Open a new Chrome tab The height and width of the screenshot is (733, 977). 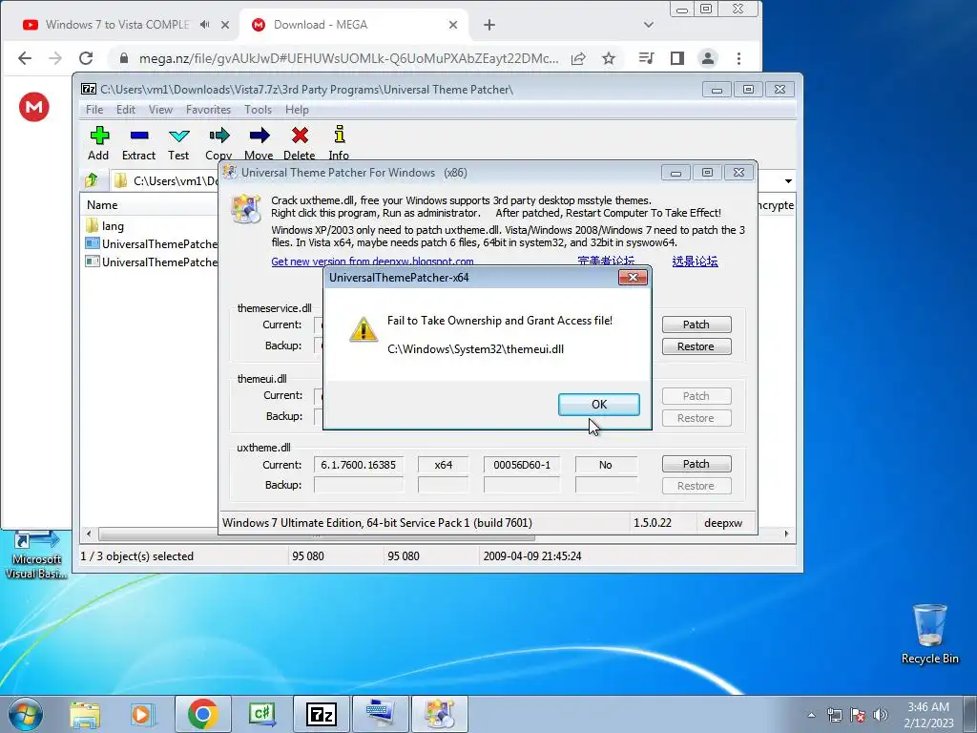pos(489,25)
